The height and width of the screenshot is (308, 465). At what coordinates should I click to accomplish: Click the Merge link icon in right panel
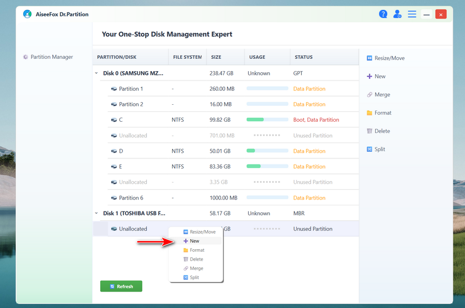[x=369, y=94]
